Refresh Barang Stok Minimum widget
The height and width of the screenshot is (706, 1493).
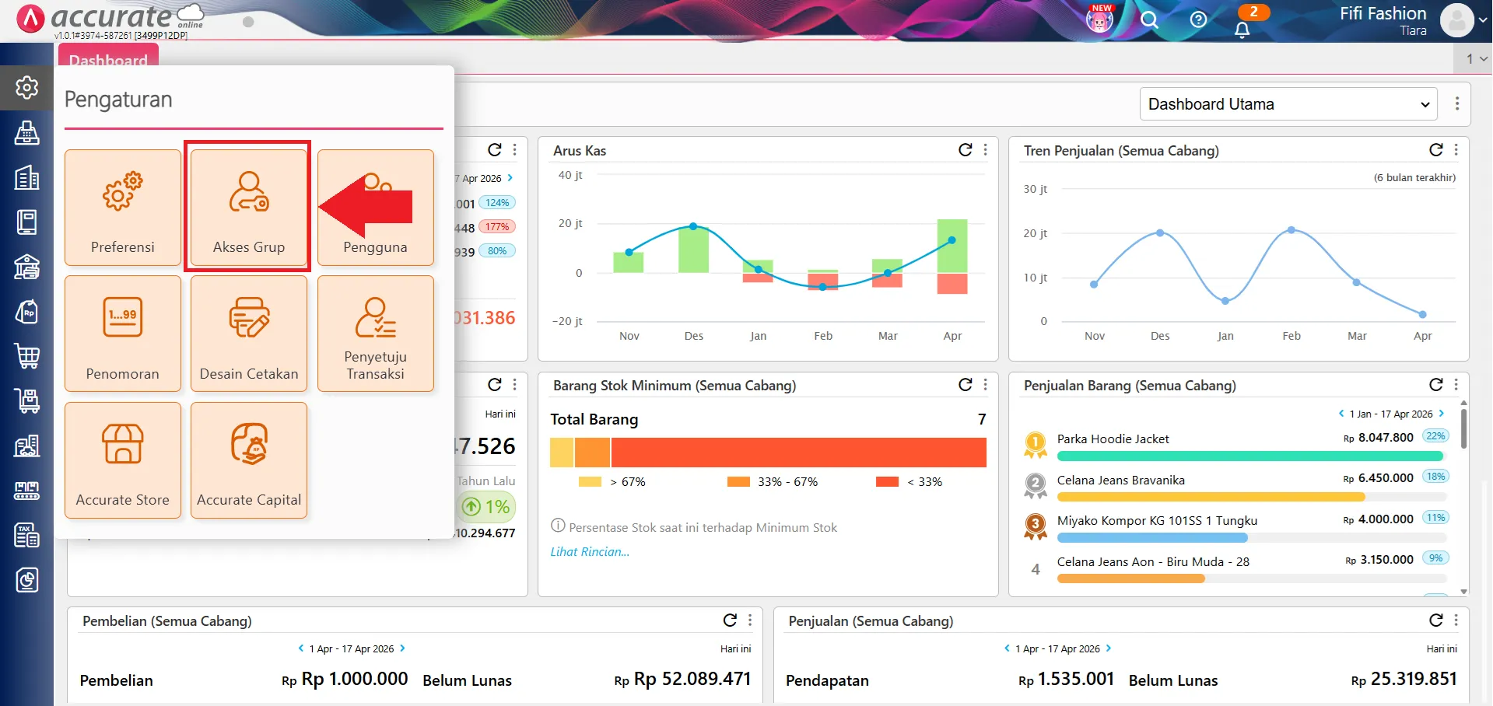click(x=965, y=384)
